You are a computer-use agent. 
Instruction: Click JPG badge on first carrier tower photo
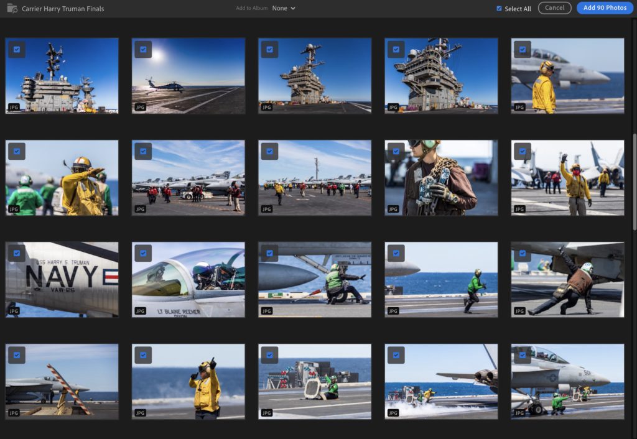click(14, 108)
